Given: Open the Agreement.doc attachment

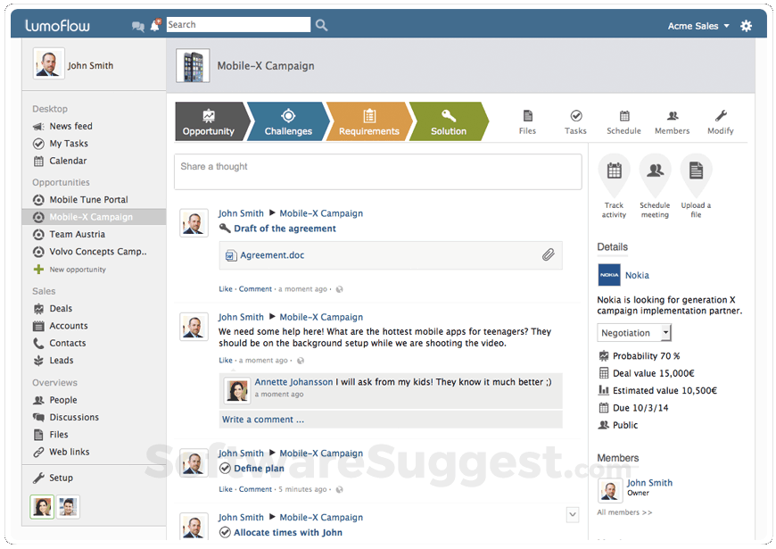Looking at the screenshot, I should (x=272, y=255).
